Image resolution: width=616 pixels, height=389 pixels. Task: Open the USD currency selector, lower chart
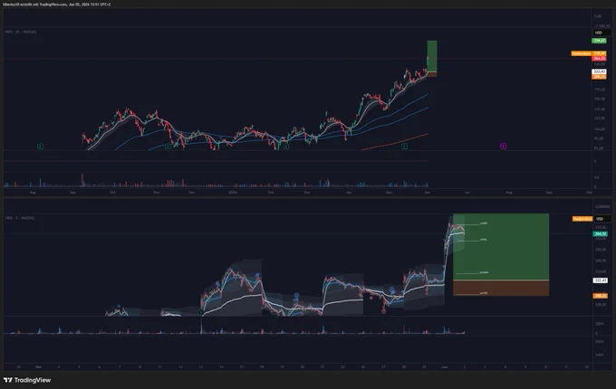pyautogui.click(x=602, y=219)
